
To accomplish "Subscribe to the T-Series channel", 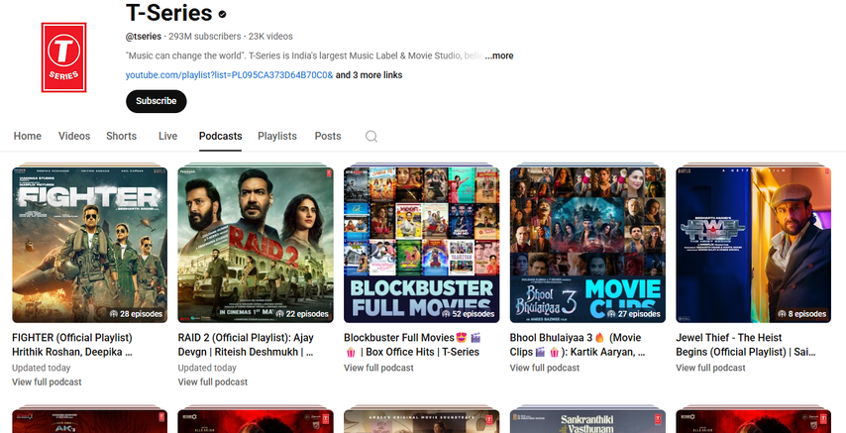I will pyautogui.click(x=156, y=101).
